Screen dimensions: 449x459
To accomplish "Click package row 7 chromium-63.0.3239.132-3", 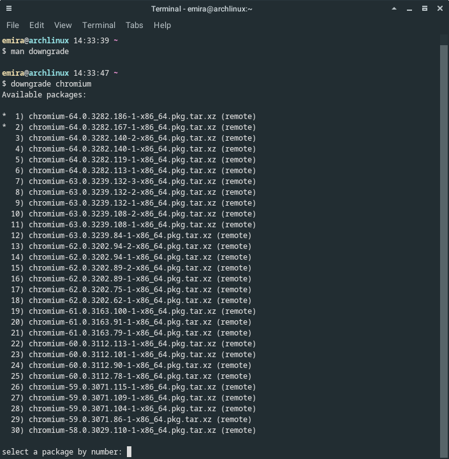I will (135, 181).
